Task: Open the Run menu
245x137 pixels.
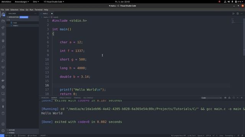Action: [31, 10]
